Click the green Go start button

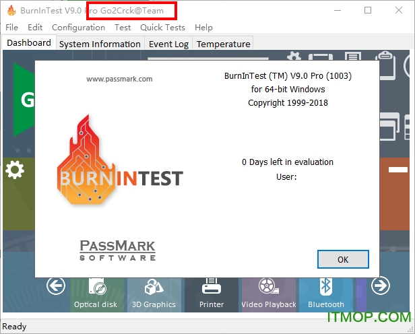click(24, 100)
